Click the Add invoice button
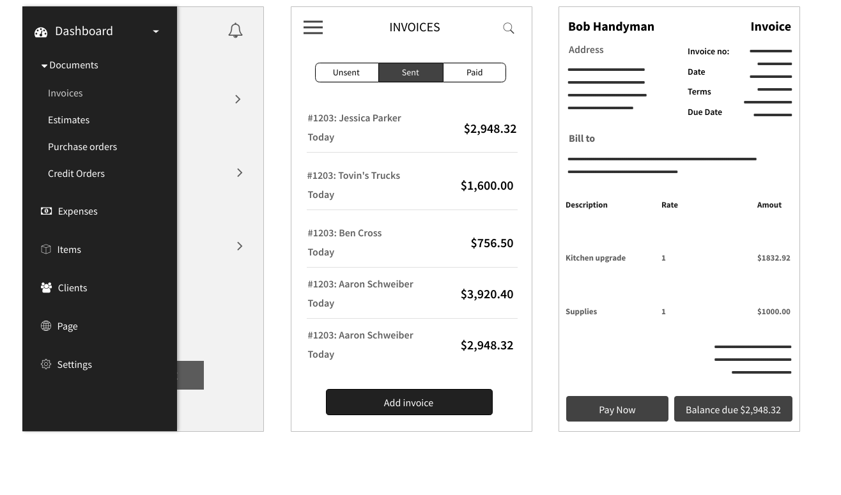 pyautogui.click(x=409, y=402)
